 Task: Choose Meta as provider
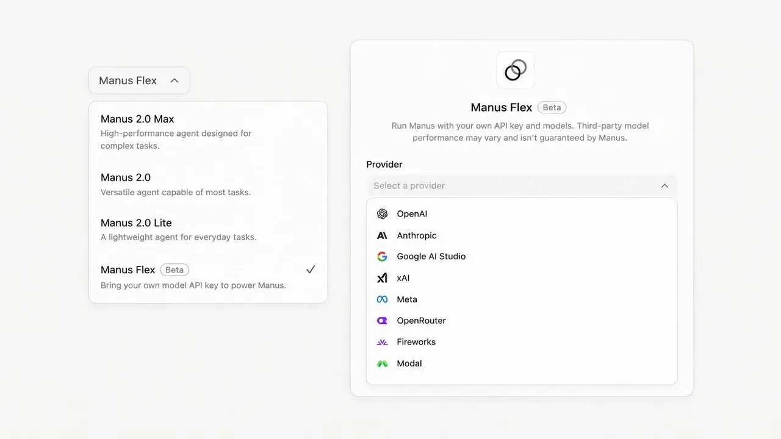tap(522, 299)
